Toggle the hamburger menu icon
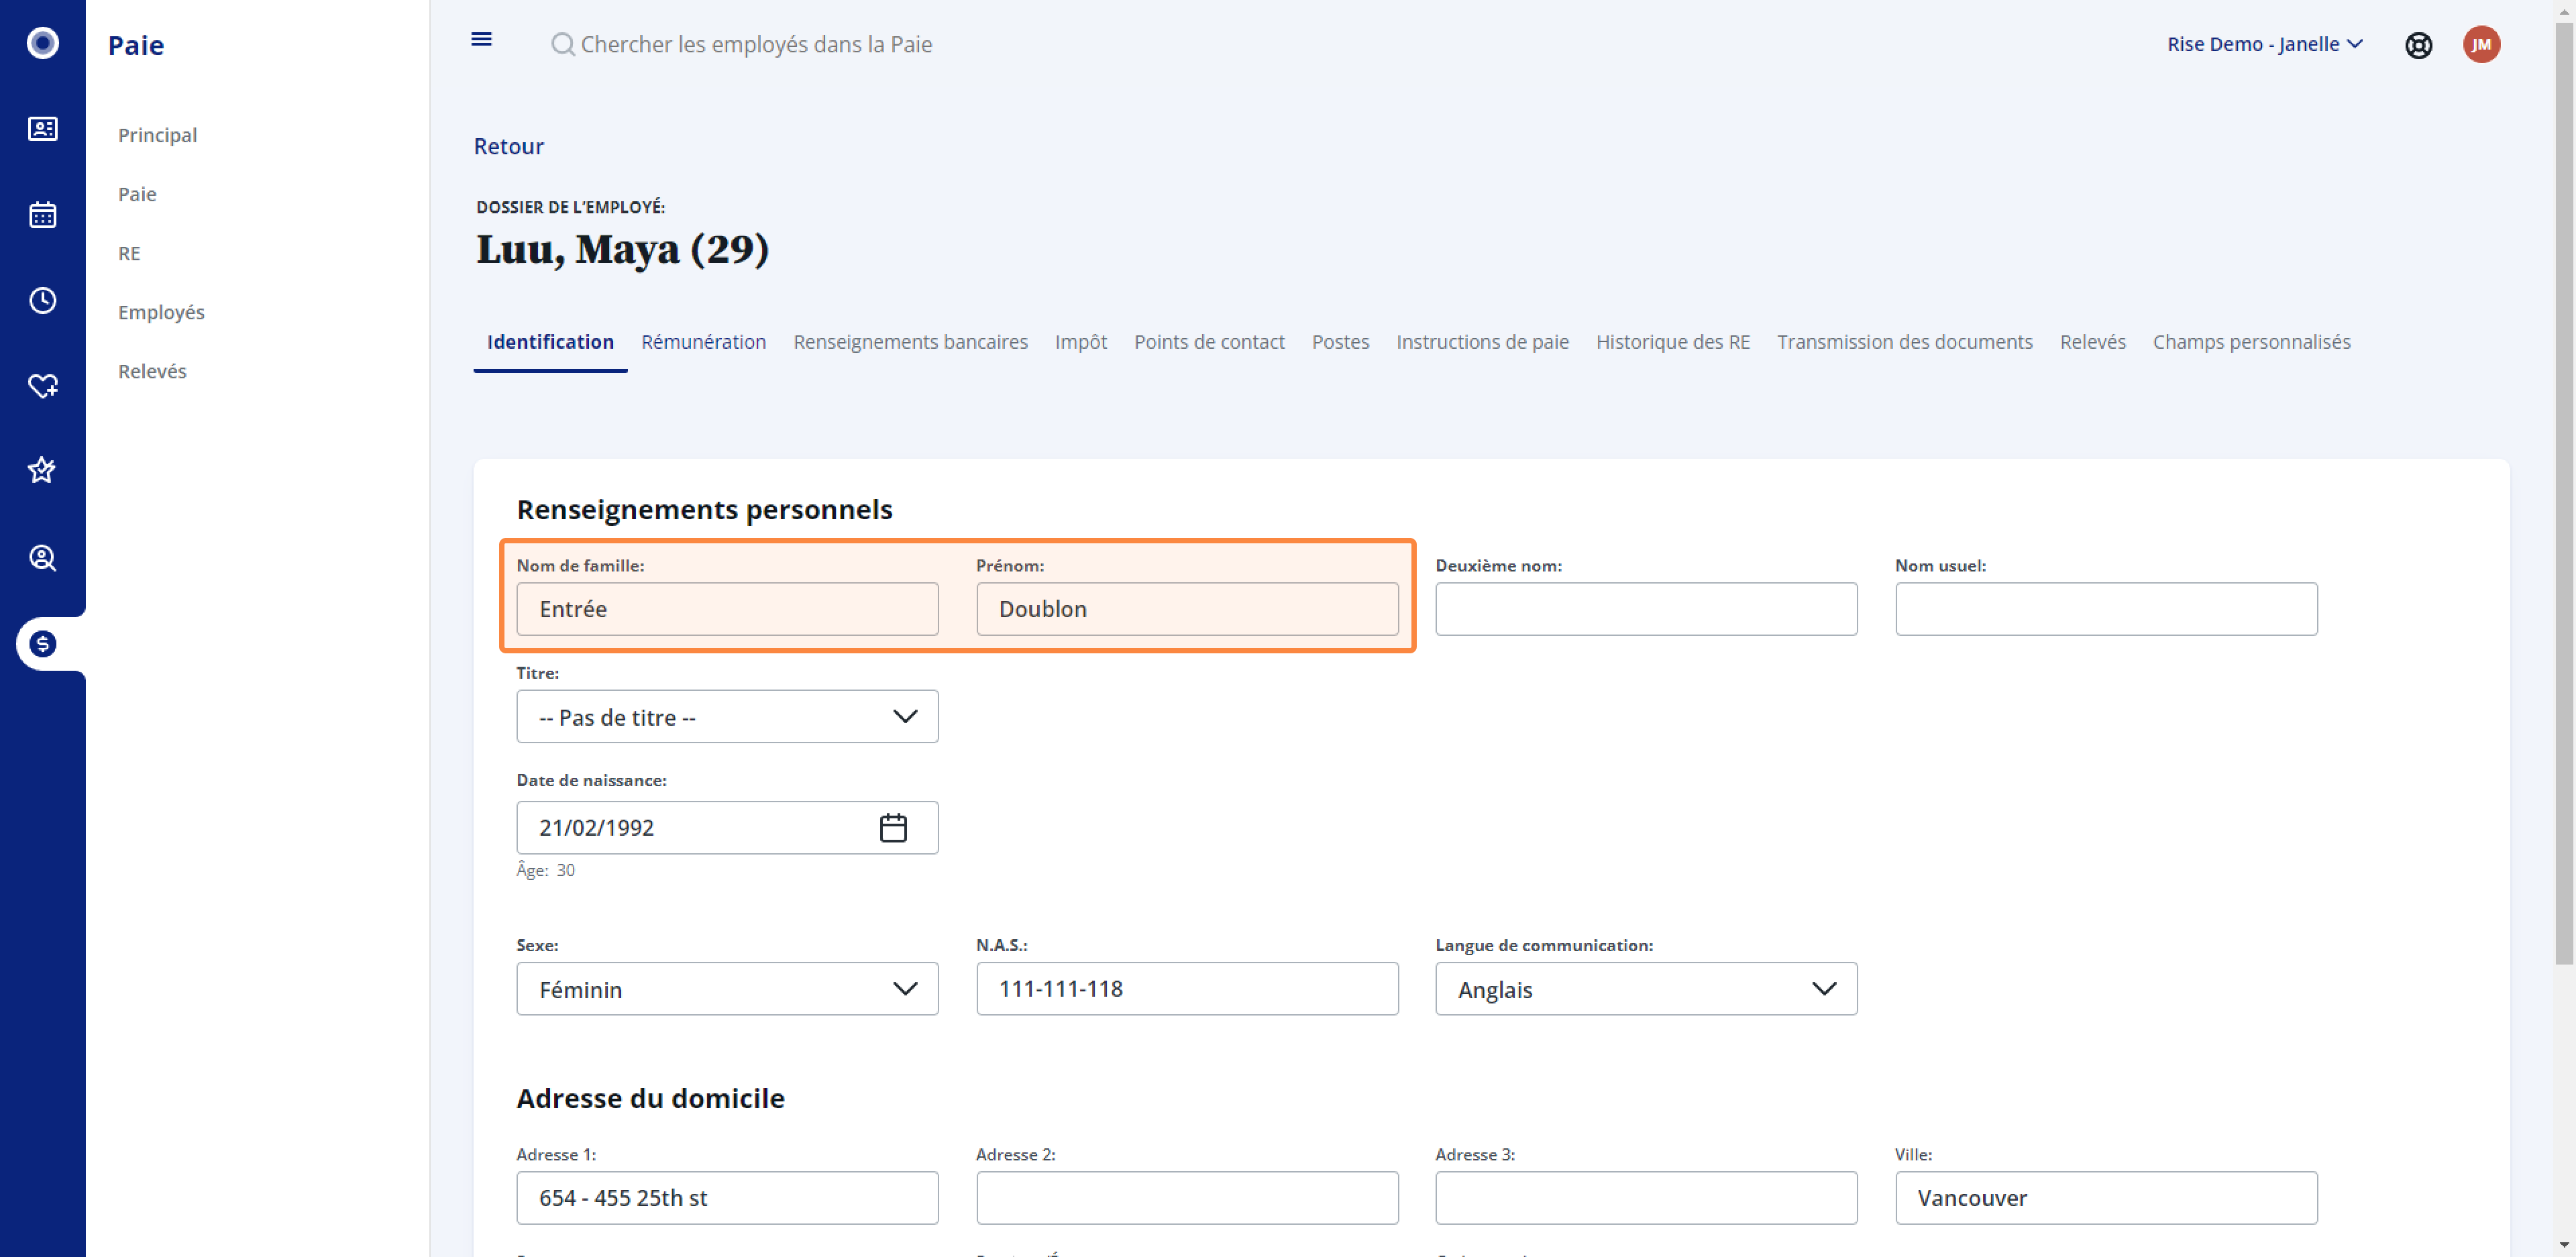 (x=481, y=39)
